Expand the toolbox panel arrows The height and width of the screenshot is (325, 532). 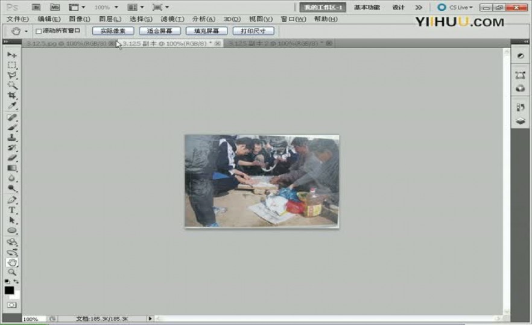[5, 42]
